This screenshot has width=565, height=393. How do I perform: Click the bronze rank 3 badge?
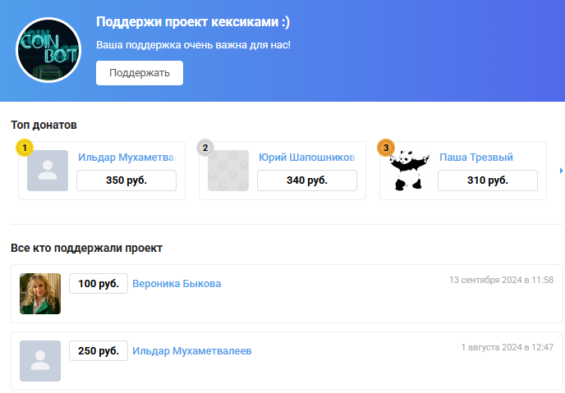[x=386, y=148]
